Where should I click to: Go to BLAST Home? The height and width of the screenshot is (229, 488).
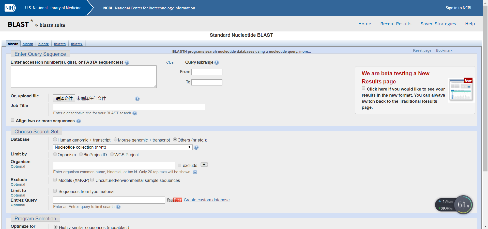click(x=364, y=24)
